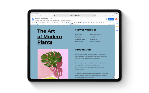The height and width of the screenshot is (93, 149).
Task: Open the Help menu
Action: click(x=59, y=20)
